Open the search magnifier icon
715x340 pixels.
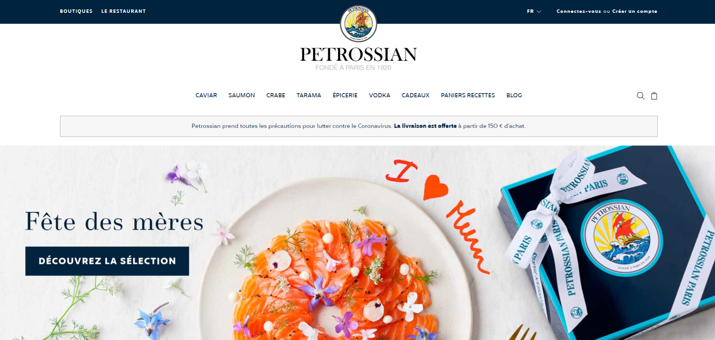pos(641,96)
